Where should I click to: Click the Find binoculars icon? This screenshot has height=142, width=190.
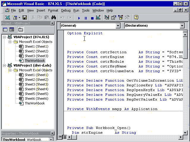click(x=53, y=18)
